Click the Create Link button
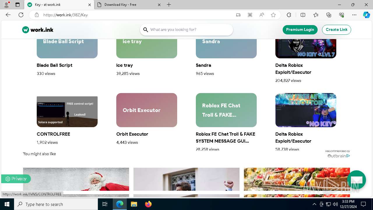The image size is (373, 210). [337, 29]
